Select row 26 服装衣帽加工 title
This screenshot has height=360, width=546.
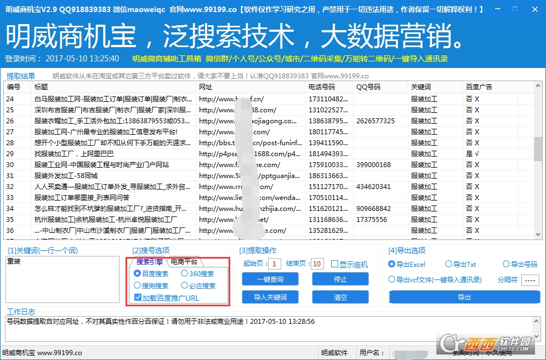pos(112,121)
